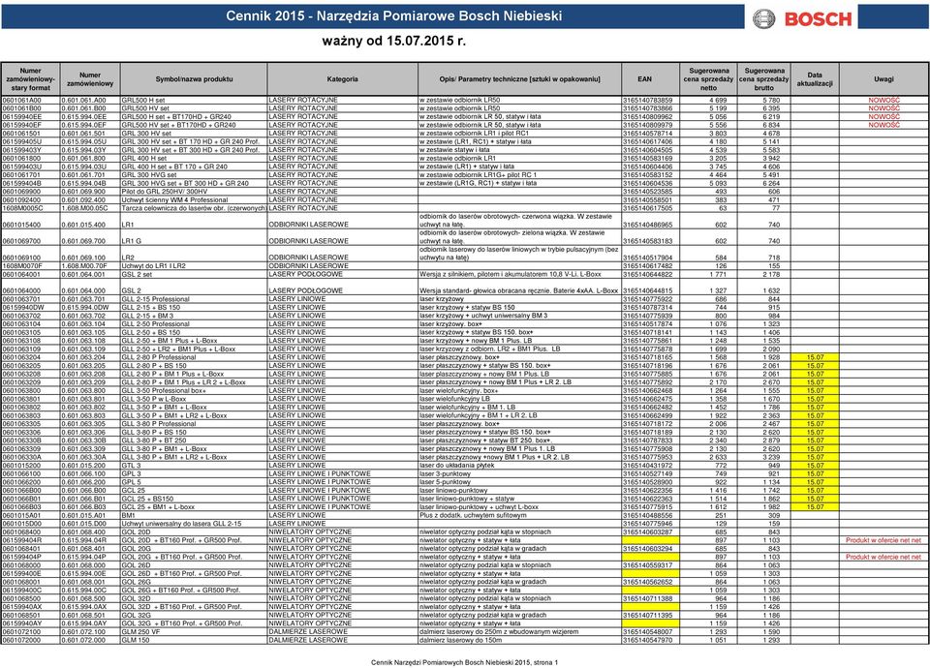930x668 pixels.
Task: Click the 'Numer zamówieniowy- stary format' column header
Action: 30,78
